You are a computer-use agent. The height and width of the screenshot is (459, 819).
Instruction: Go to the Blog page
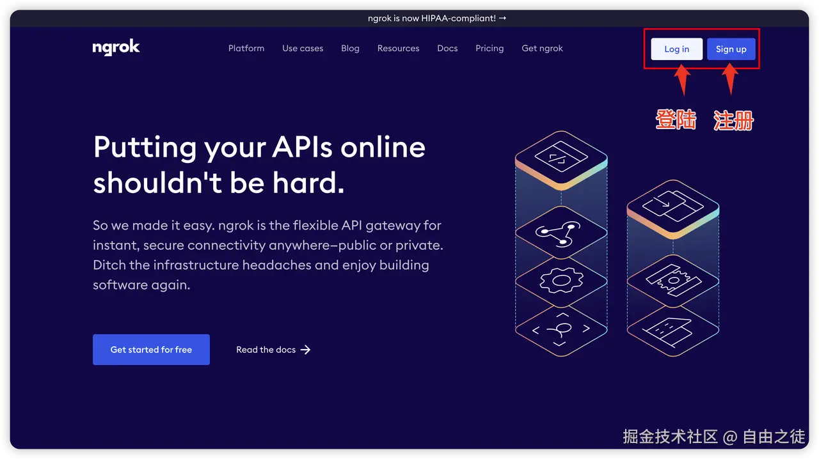point(350,49)
